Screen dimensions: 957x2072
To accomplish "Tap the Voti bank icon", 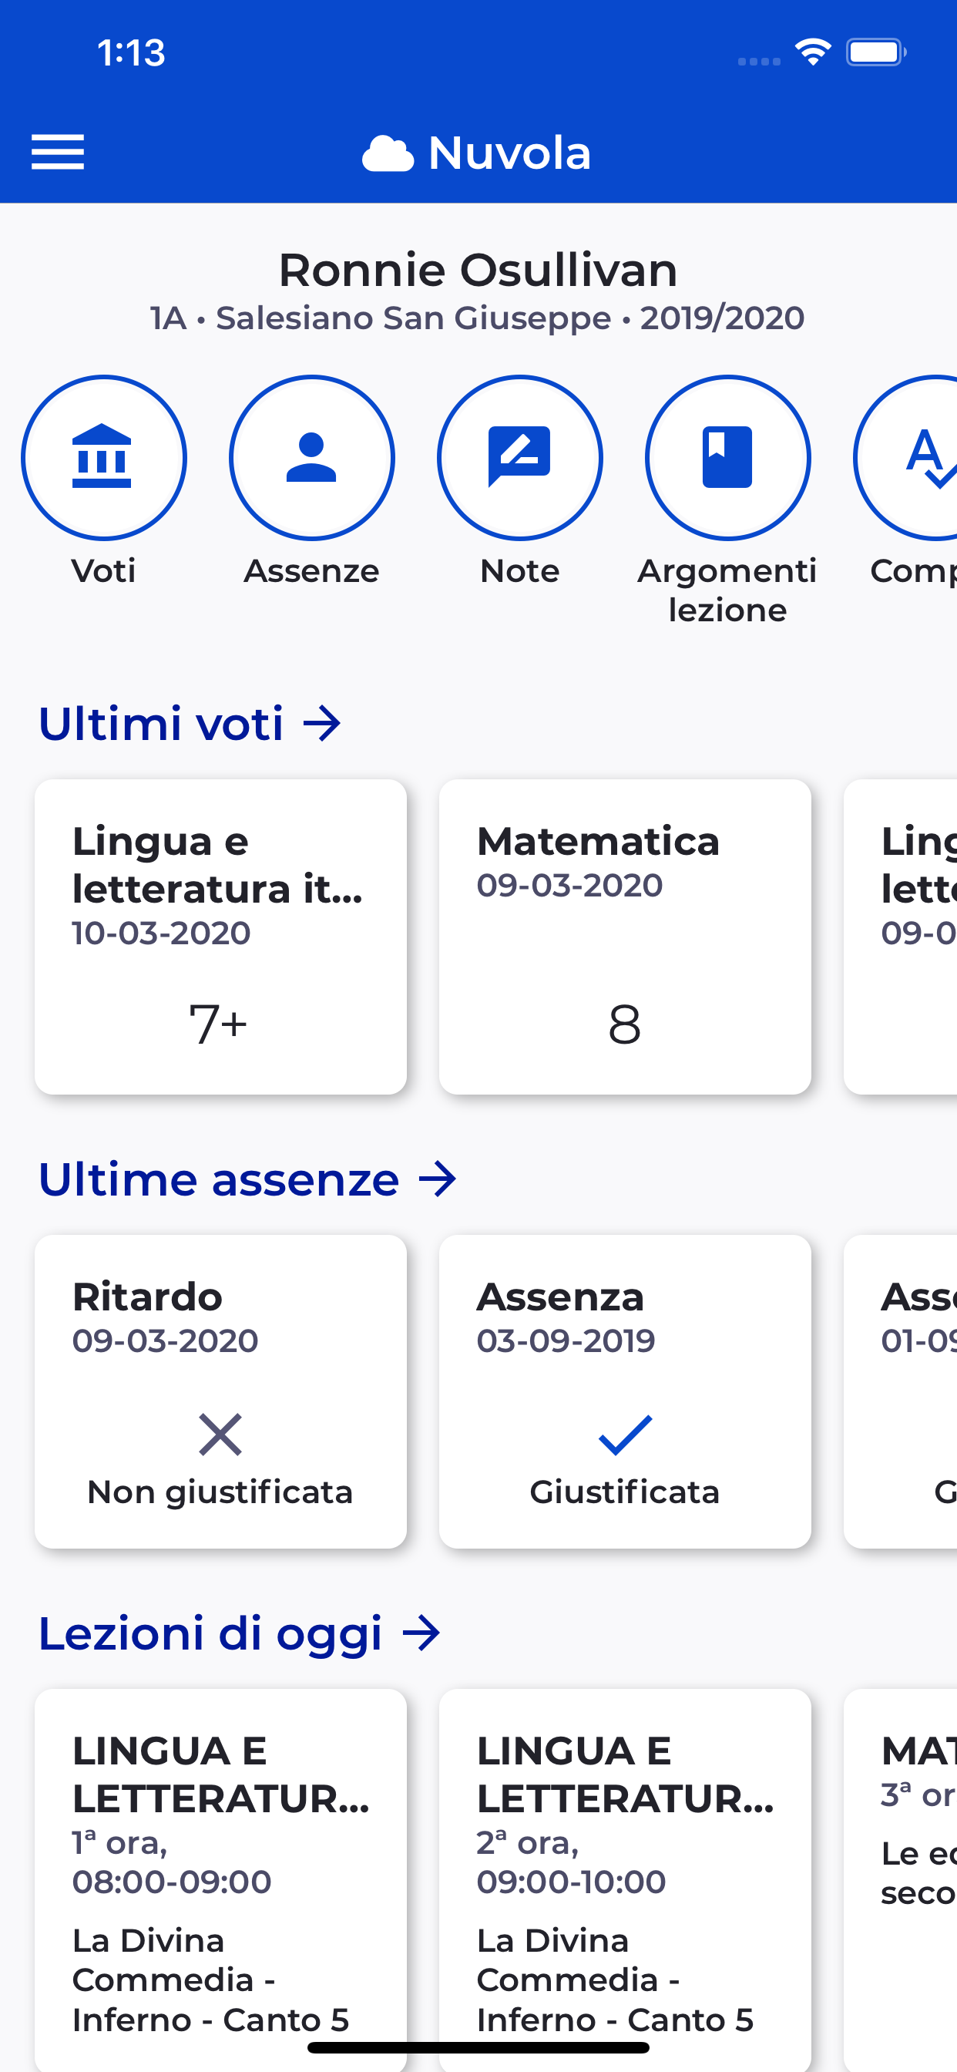I will coord(104,458).
